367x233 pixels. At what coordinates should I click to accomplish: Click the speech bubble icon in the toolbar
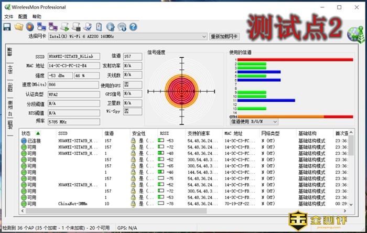click(x=122, y=26)
